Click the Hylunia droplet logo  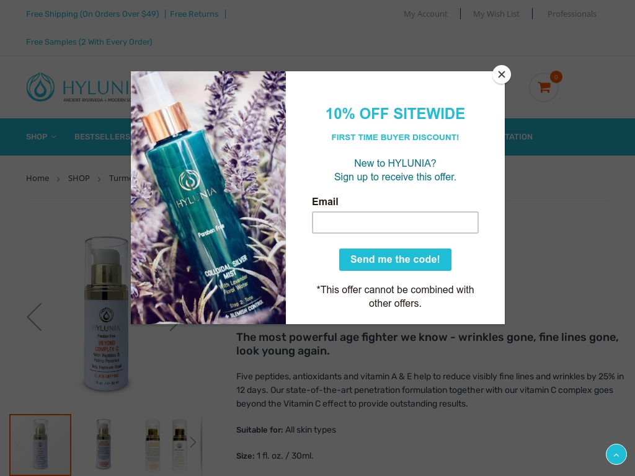[40, 87]
